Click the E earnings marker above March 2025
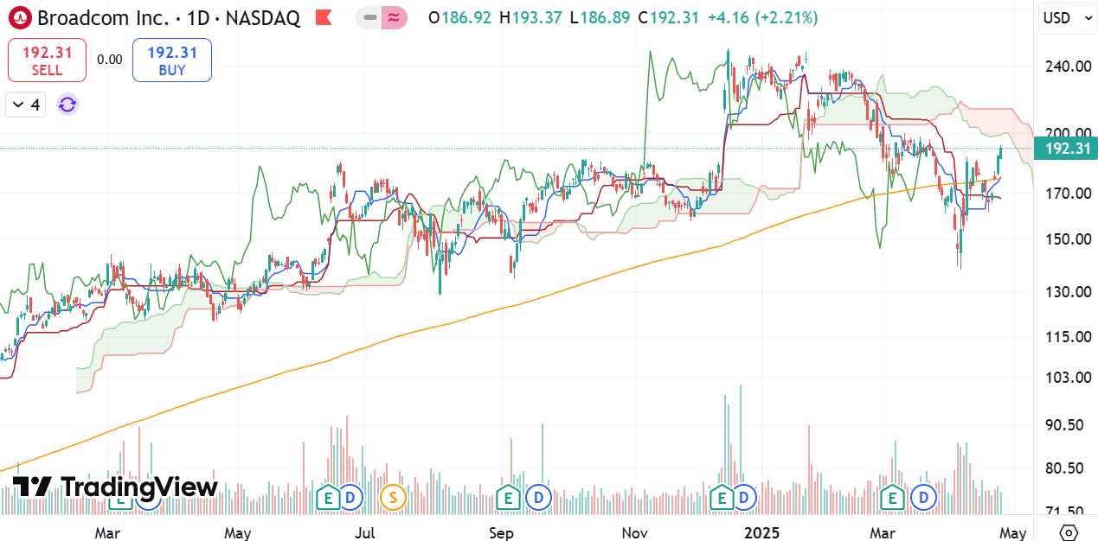Viewport: 1098px width, 541px height. click(x=892, y=498)
